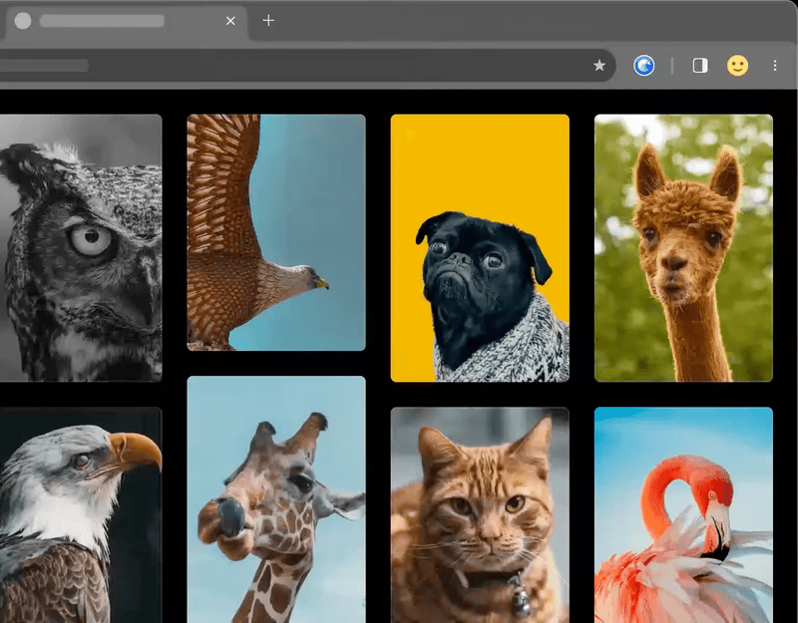
Task: Open the grayscale owl photo
Action: pyautogui.click(x=80, y=247)
